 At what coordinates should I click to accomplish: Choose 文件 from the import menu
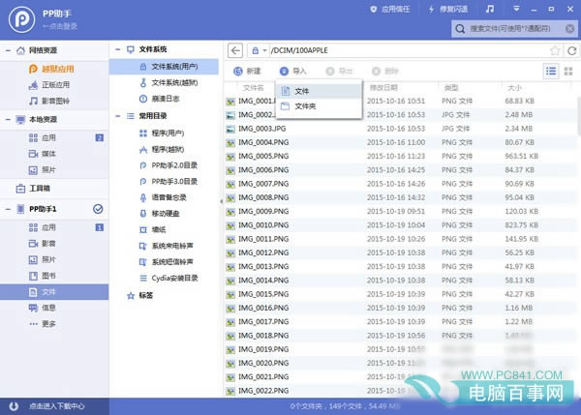click(x=319, y=91)
